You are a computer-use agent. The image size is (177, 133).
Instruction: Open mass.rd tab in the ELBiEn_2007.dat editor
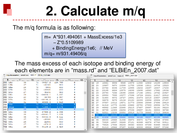tap(120, 76)
